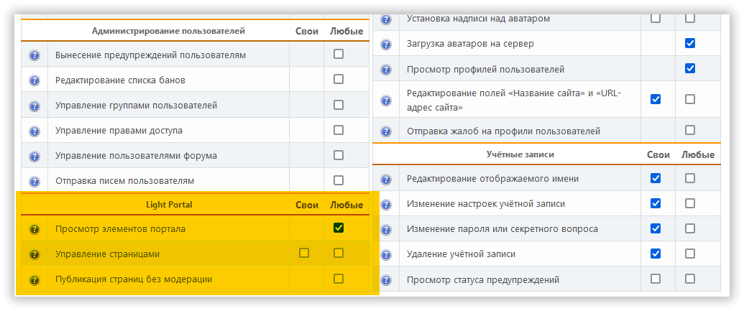Check Любые for Публикация страниц без модерации
The width and height of the screenshot is (744, 311).
(x=339, y=279)
